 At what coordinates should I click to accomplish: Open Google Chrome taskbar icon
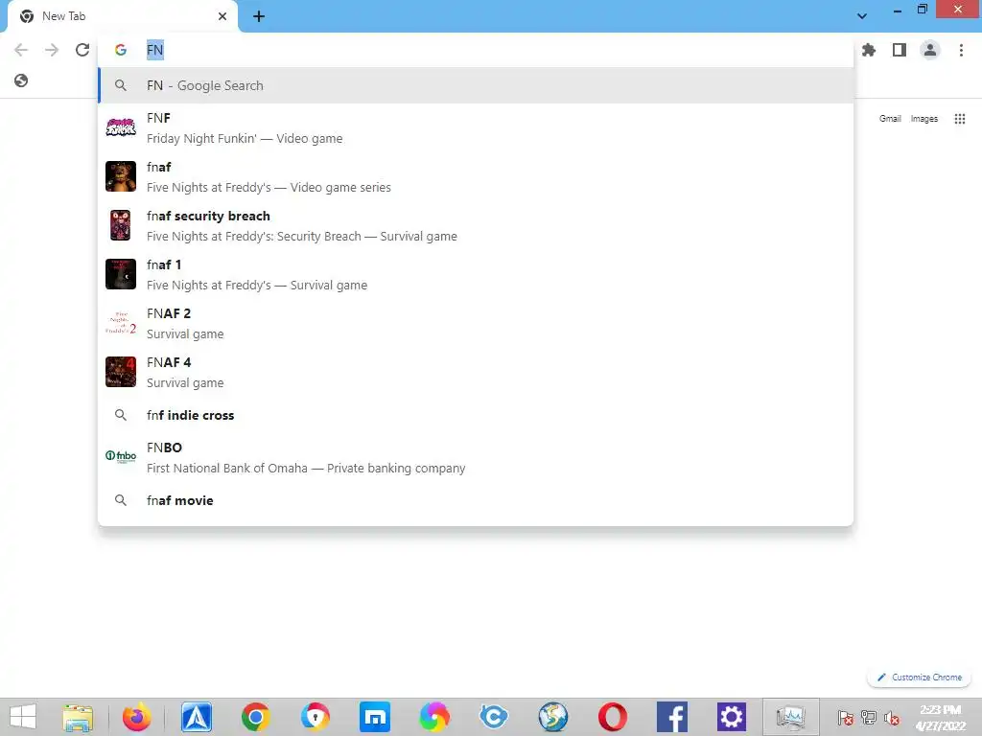click(x=255, y=717)
